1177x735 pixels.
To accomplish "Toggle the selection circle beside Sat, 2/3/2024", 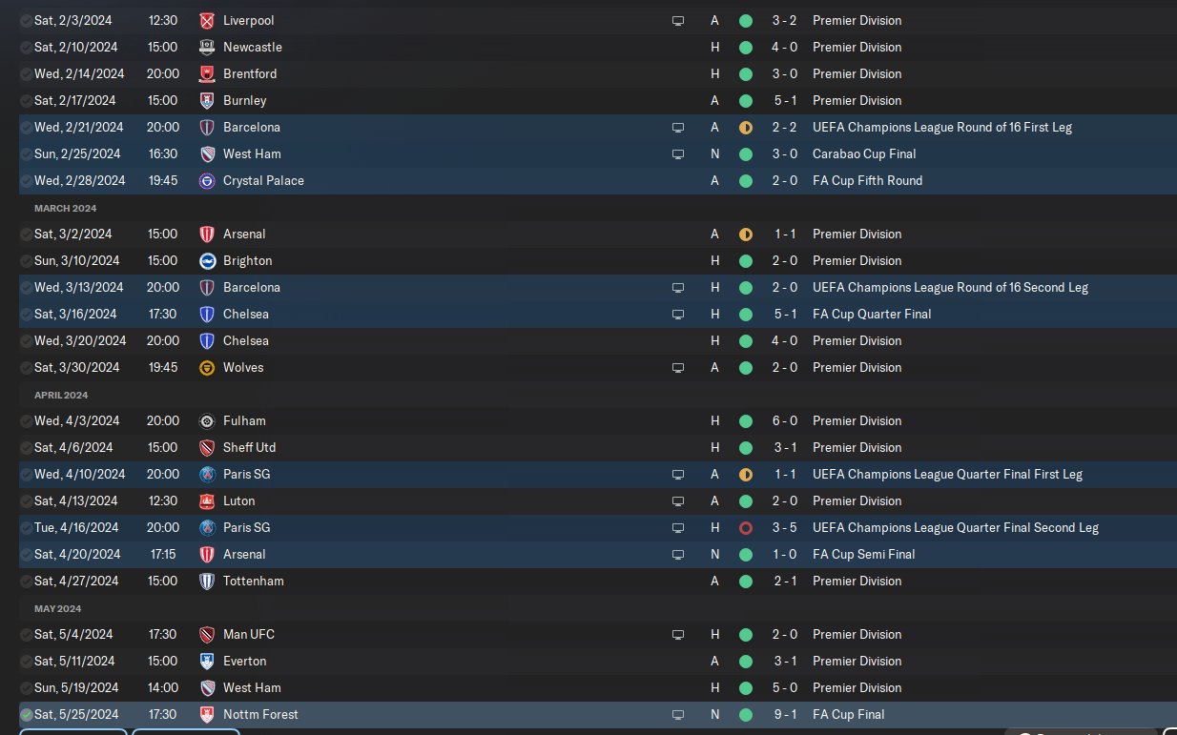I will pyautogui.click(x=26, y=20).
